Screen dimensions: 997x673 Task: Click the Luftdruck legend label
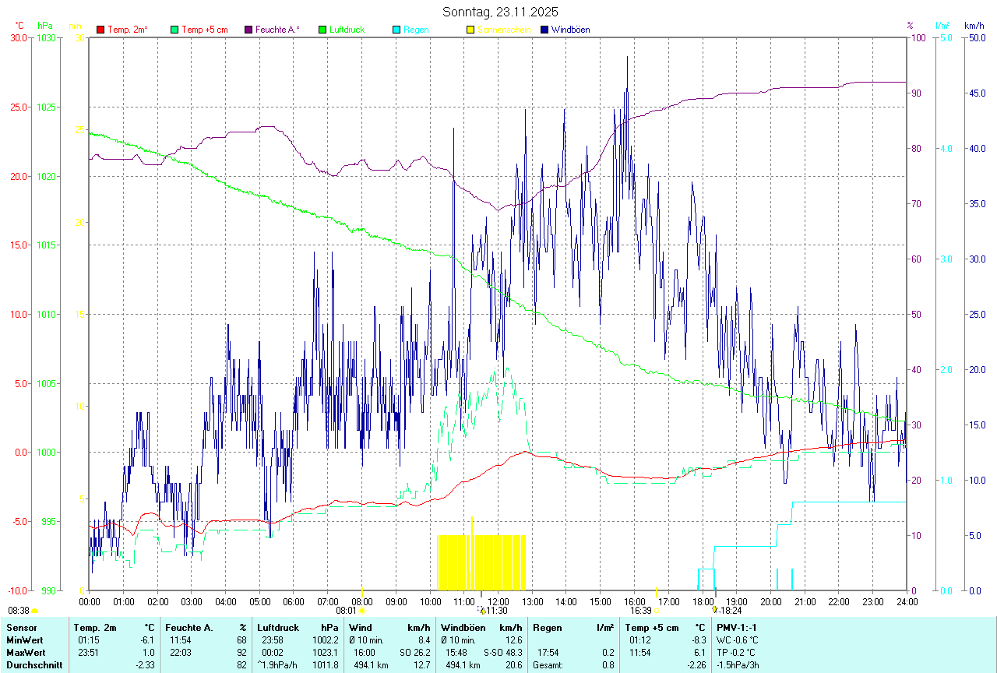pos(347,30)
